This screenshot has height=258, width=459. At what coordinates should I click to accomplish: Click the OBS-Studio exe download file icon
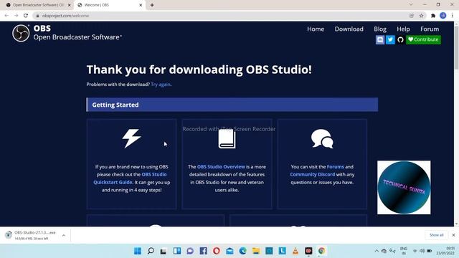pyautogui.click(x=9, y=234)
